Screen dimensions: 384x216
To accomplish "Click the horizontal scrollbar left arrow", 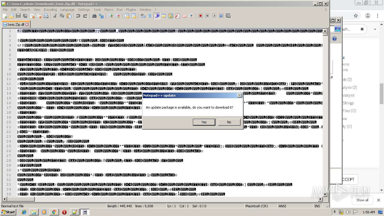I will pyautogui.click(x=4, y=199).
